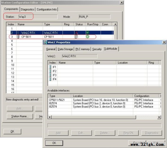Screen dimensions: 167x148
Task: Click the components list scroll-up arrow
Action: (115, 24)
